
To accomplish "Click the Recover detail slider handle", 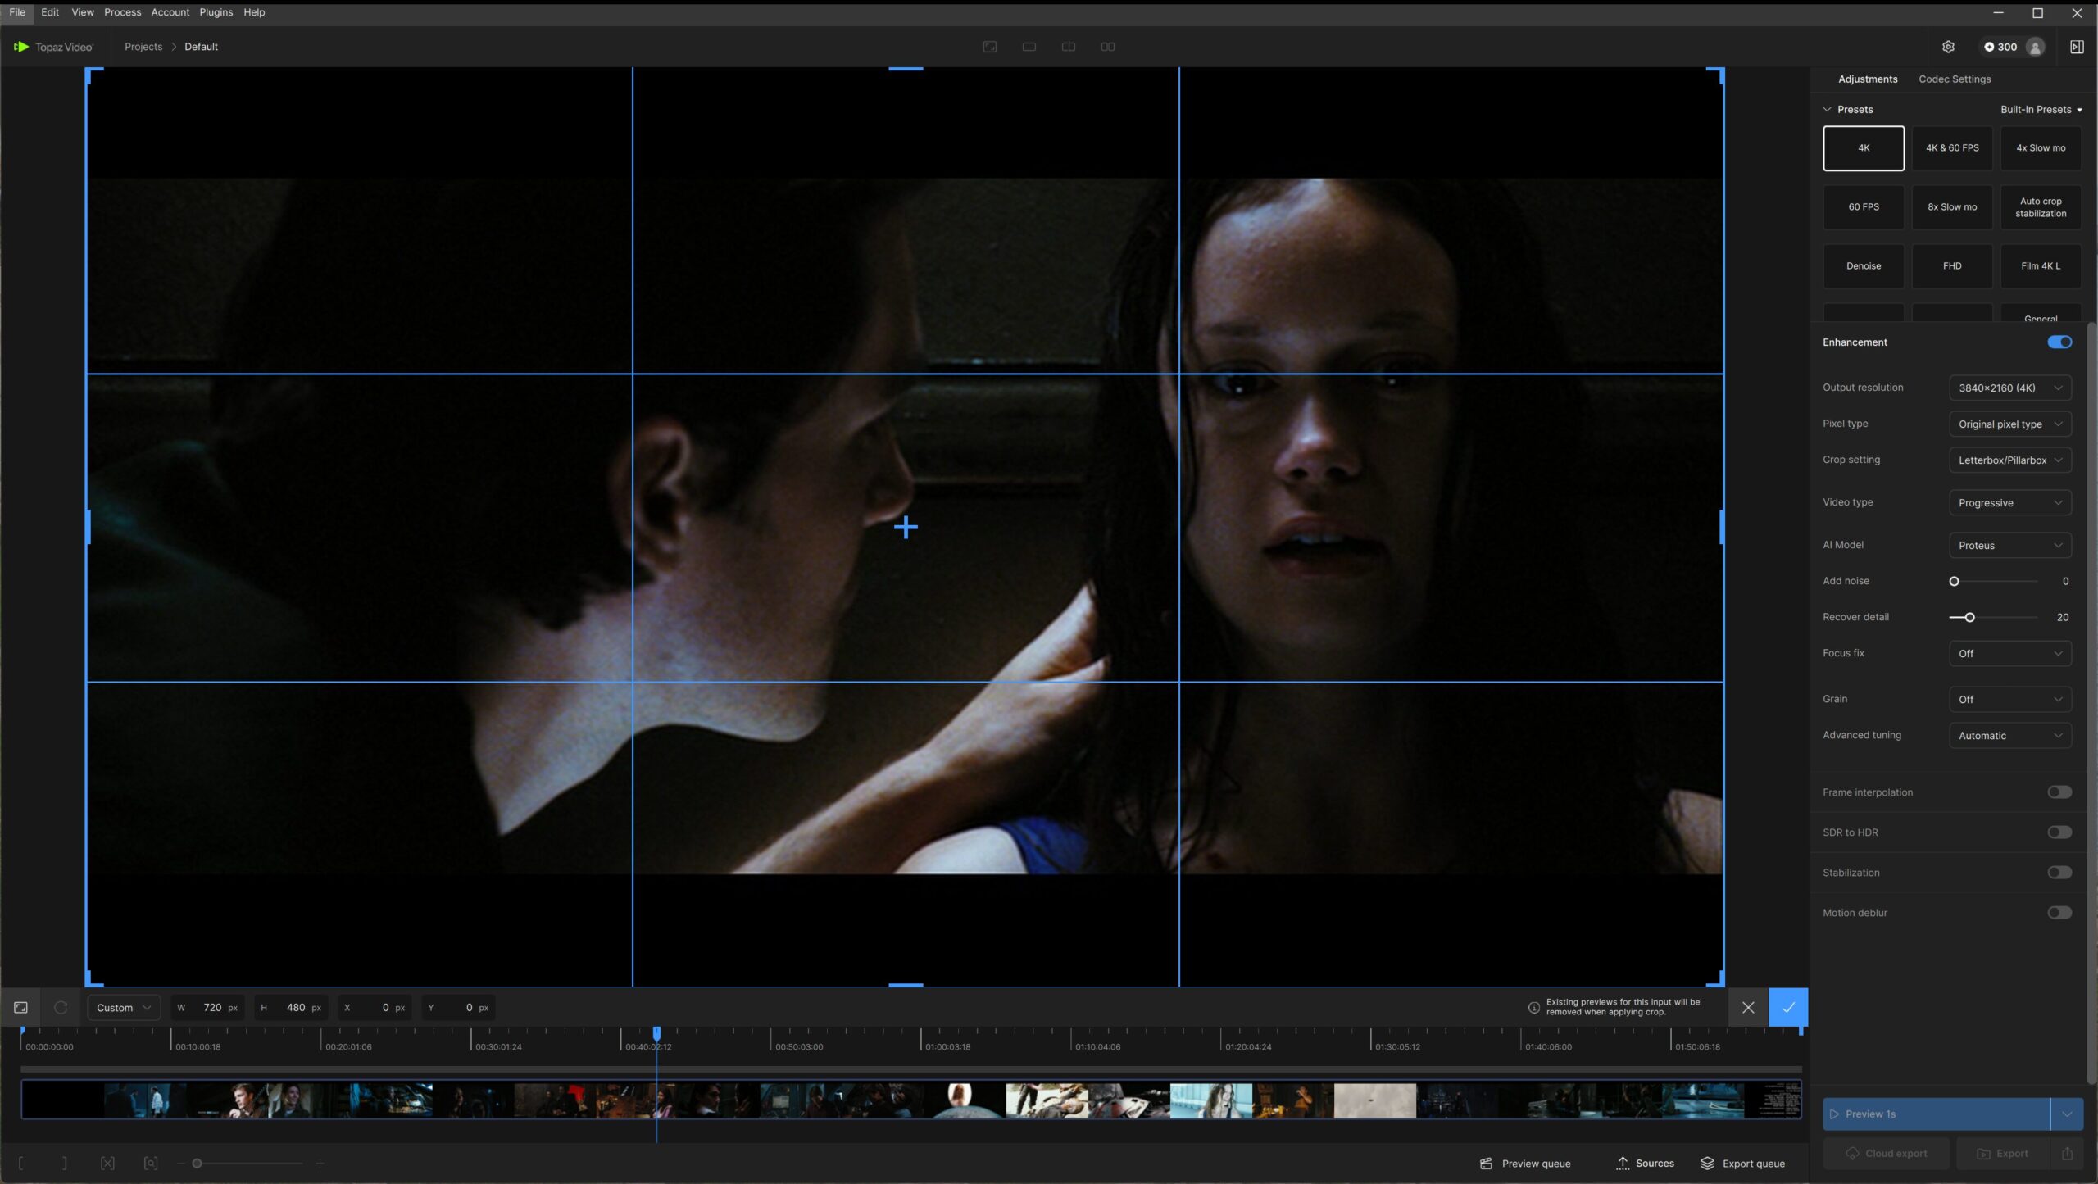I will tap(1969, 618).
